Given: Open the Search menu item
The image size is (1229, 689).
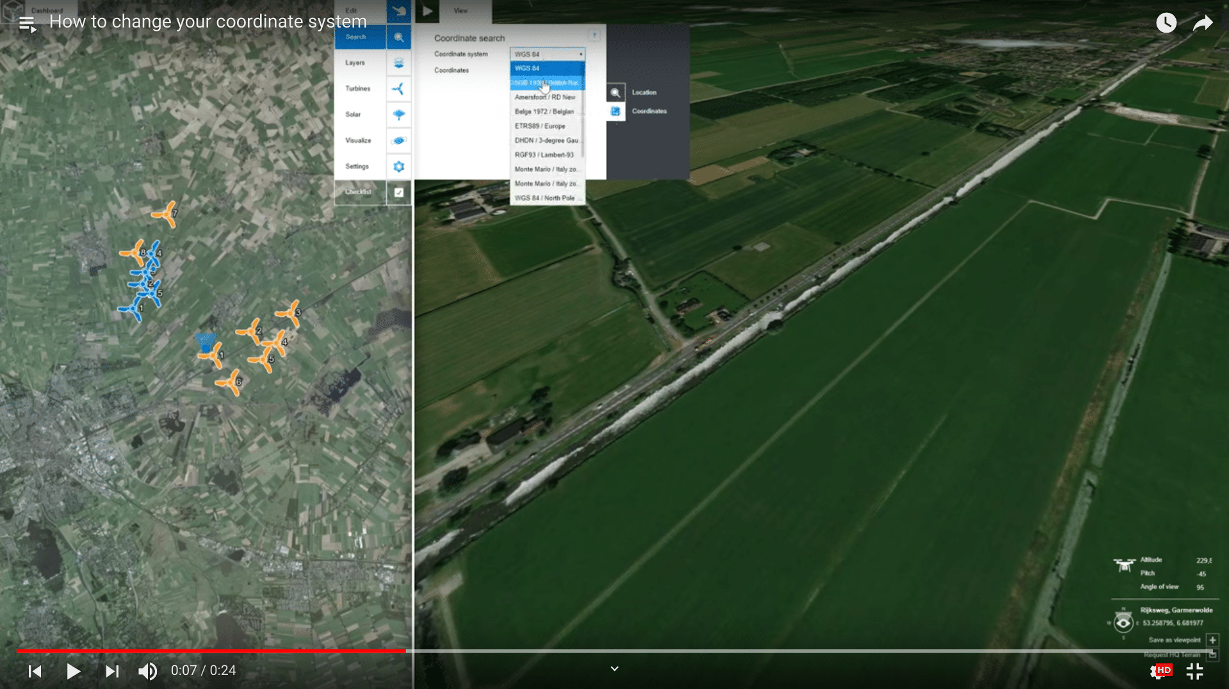Looking at the screenshot, I should point(361,37).
